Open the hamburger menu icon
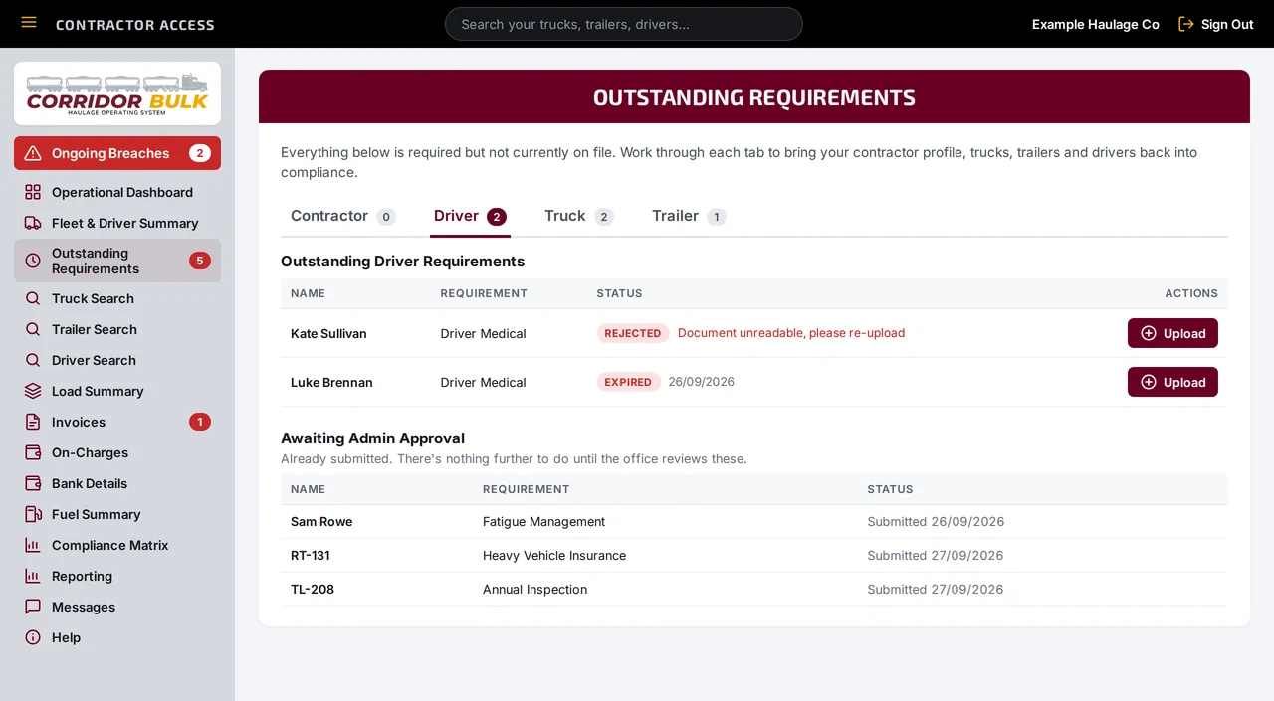The width and height of the screenshot is (1274, 701). click(x=29, y=22)
